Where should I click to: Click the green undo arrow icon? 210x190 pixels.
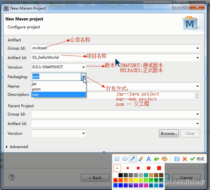[x=157, y=159]
